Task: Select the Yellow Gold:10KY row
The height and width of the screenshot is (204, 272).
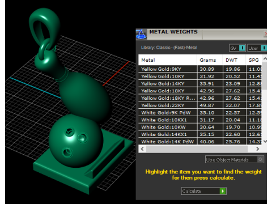Action: 200,76
